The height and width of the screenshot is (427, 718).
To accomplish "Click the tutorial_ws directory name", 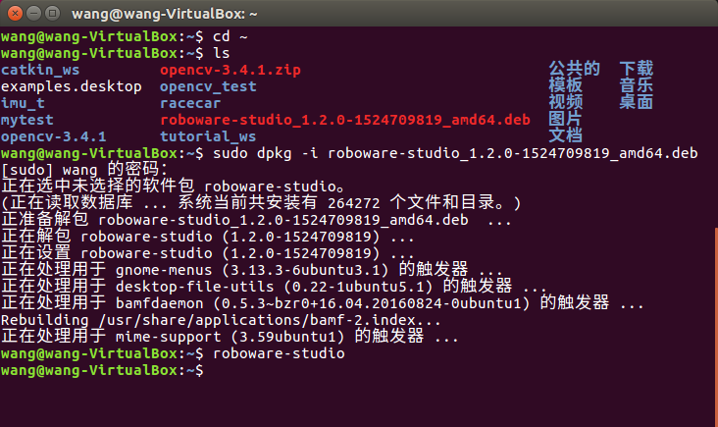I will click(x=208, y=136).
